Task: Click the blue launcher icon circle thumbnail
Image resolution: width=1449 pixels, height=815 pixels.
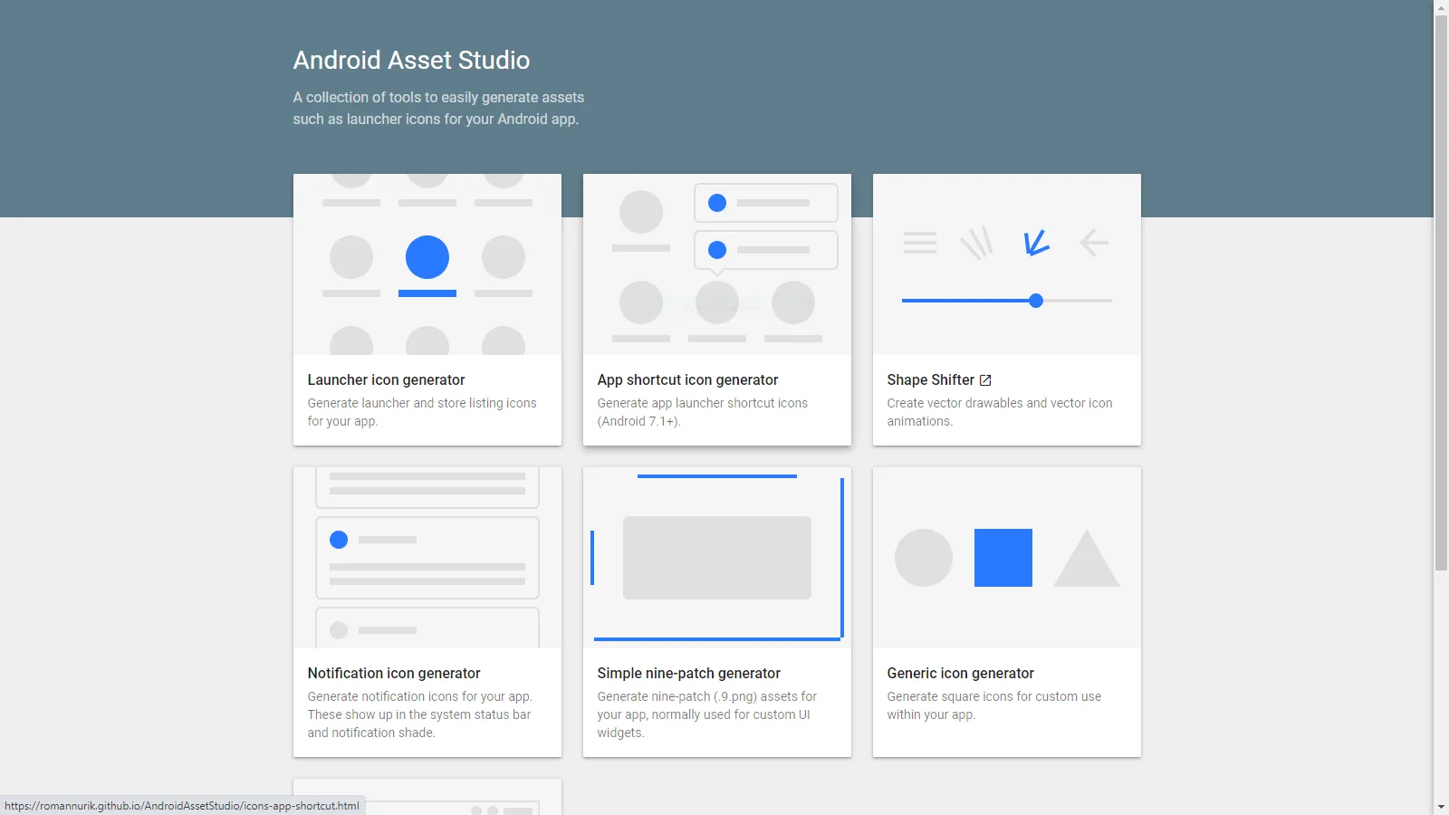Action: (x=427, y=258)
